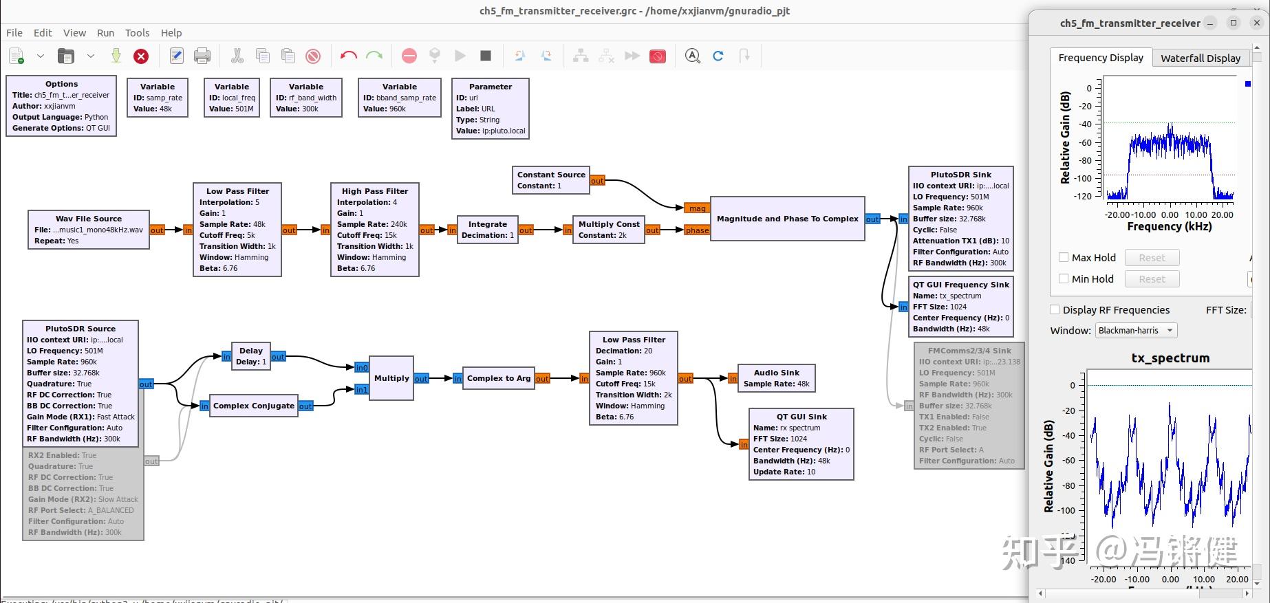Viewport: 1270px width, 603px height.
Task: Click the new flowgraph icon
Action: (17, 56)
